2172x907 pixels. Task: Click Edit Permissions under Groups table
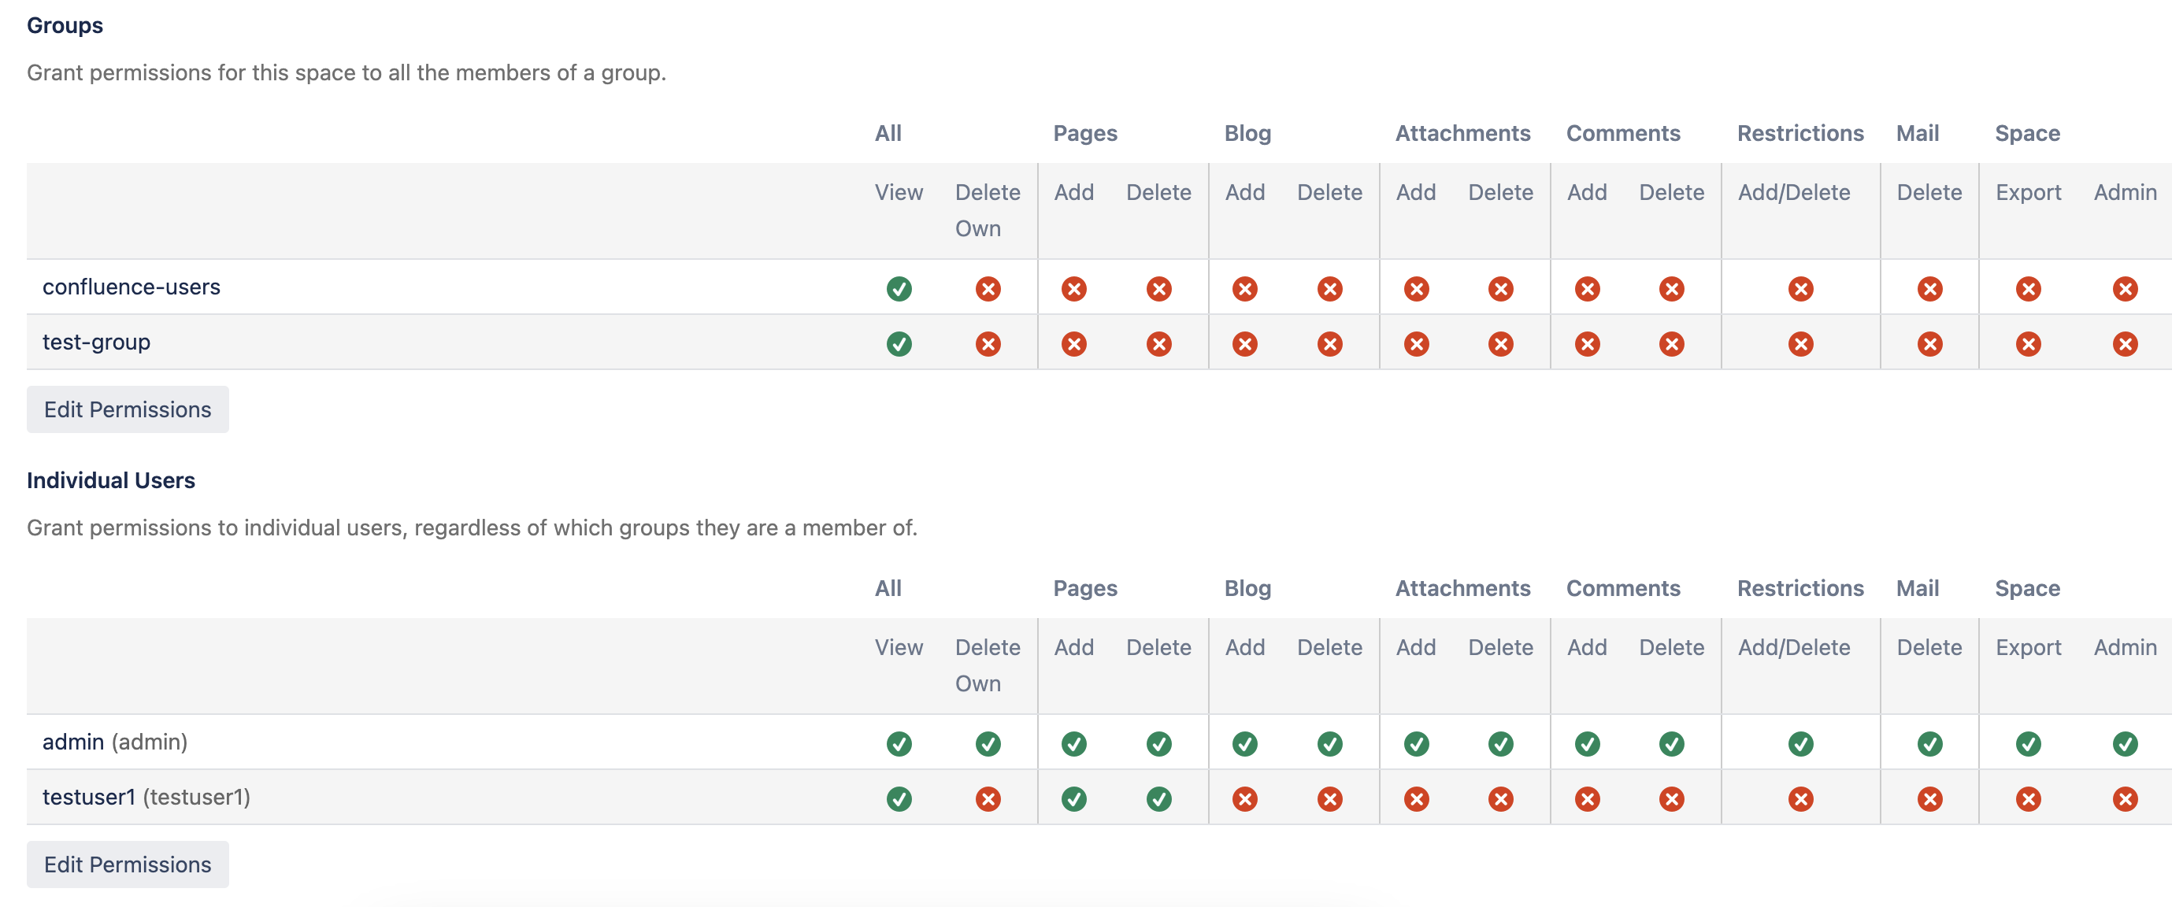click(x=128, y=409)
